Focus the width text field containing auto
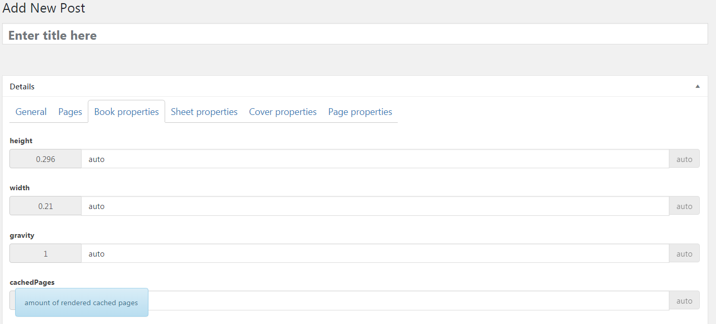 tap(375, 206)
